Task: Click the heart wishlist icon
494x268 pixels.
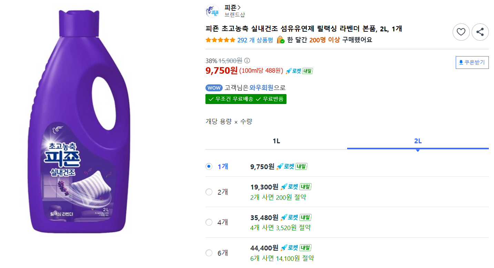Action: click(461, 32)
